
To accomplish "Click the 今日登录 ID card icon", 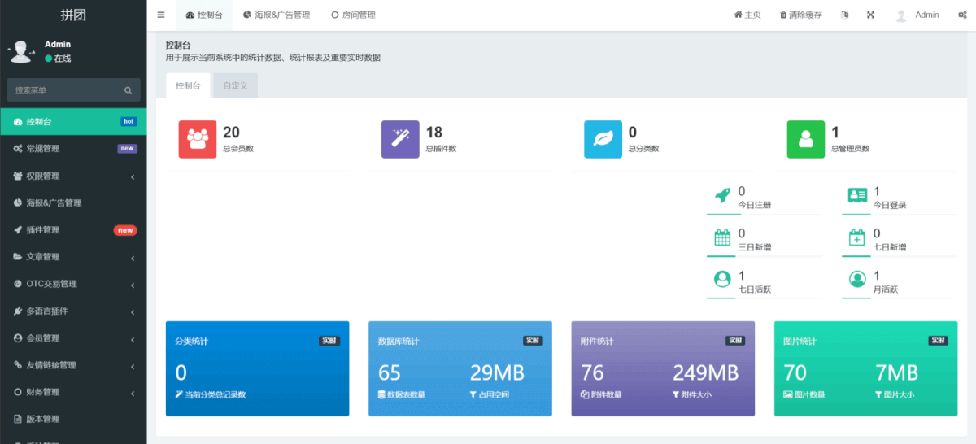I will coord(857,195).
